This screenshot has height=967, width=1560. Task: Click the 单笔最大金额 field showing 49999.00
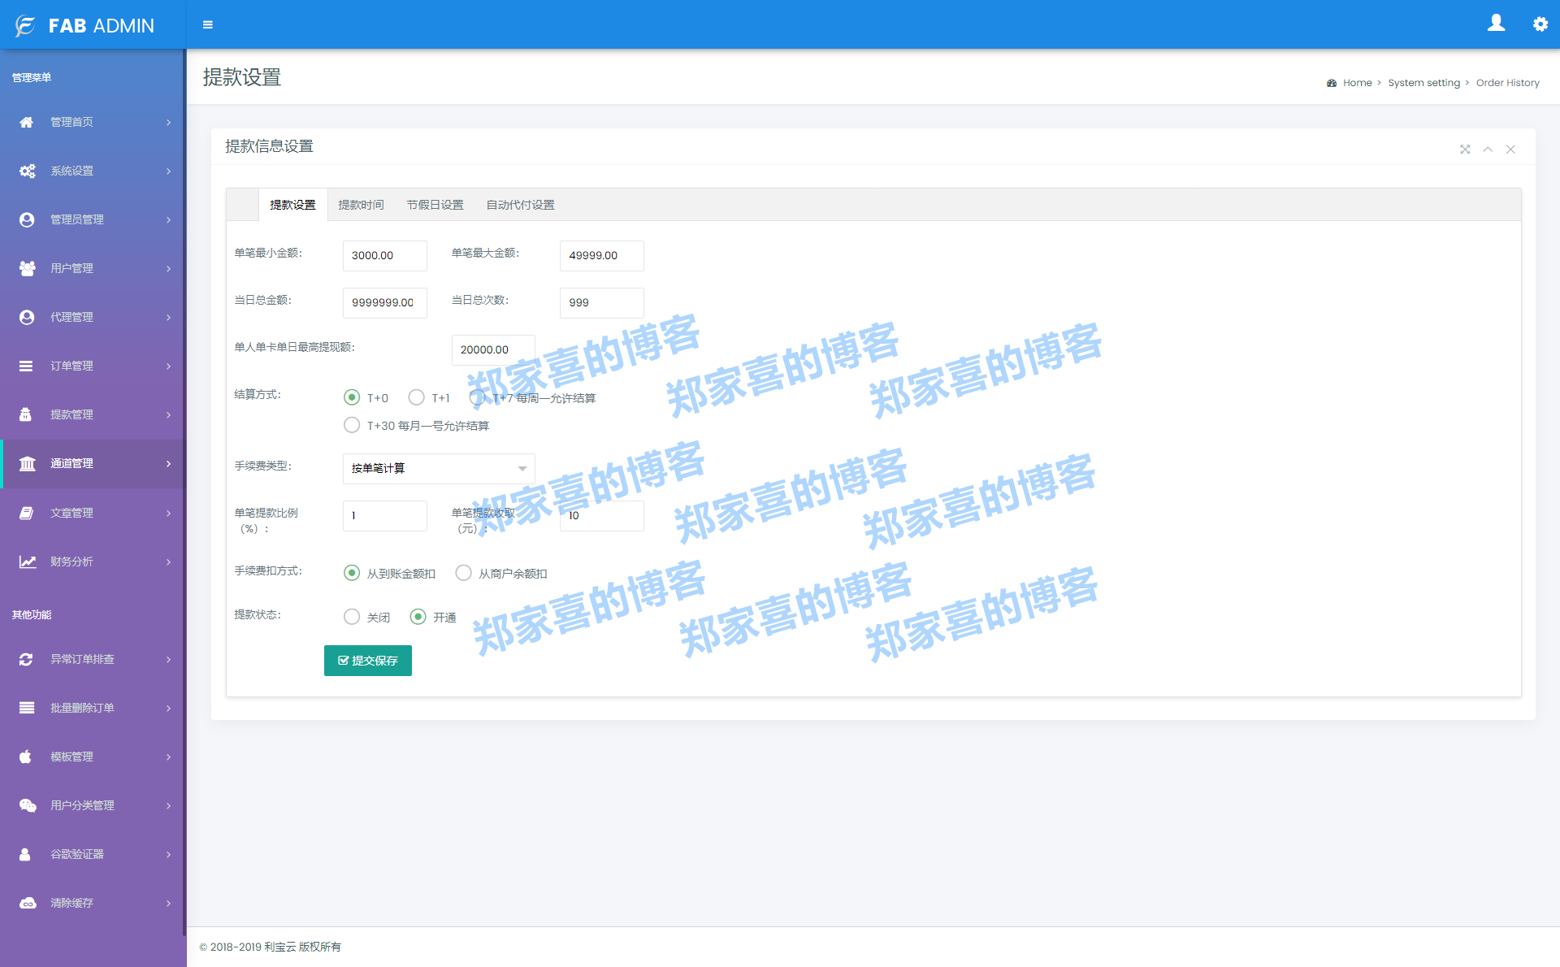coord(602,256)
